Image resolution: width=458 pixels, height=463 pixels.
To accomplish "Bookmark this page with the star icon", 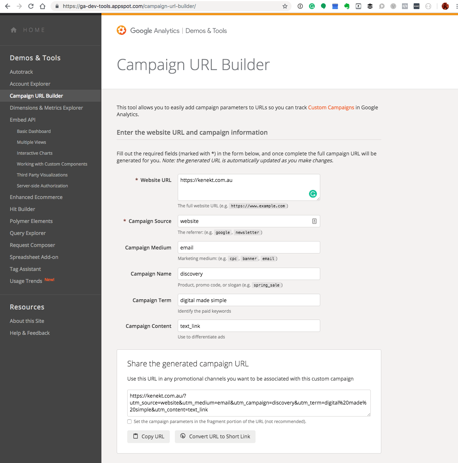I will (285, 6).
